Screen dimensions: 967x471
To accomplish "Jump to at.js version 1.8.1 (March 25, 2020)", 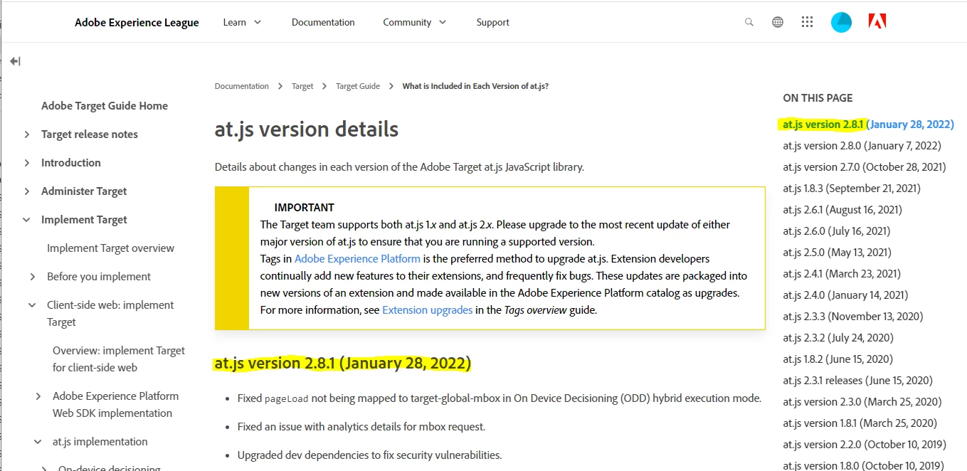I will pyautogui.click(x=860, y=423).
